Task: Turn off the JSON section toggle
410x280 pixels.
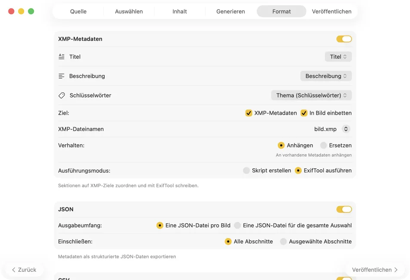Action: click(x=344, y=210)
